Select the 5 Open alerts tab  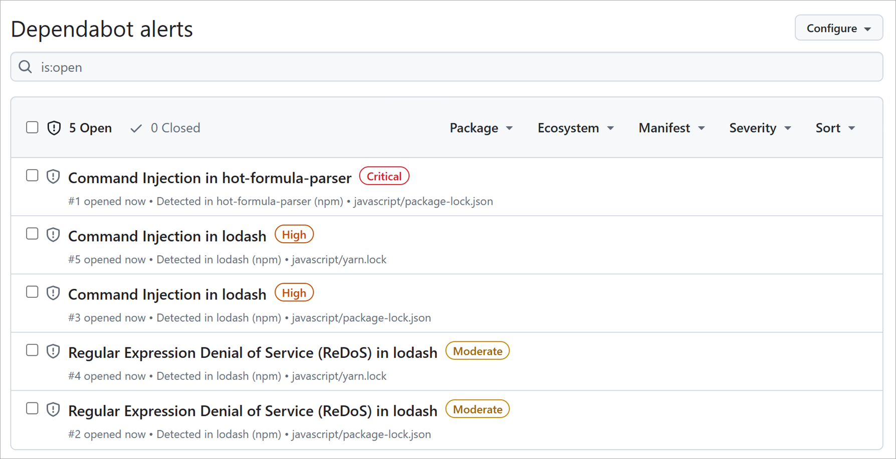90,128
